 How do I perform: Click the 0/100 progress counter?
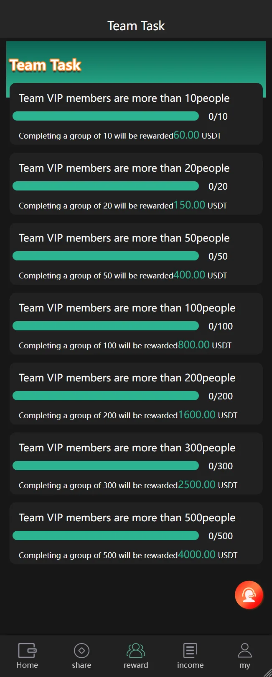[x=221, y=326]
